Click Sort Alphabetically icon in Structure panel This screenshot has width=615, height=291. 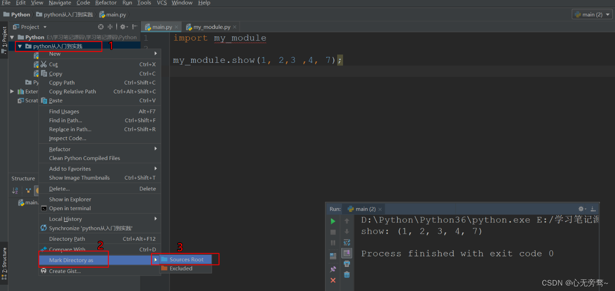[x=15, y=191]
